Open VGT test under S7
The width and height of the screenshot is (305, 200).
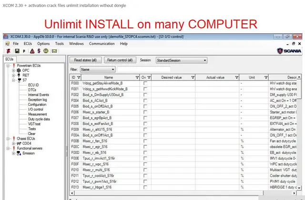(34, 124)
